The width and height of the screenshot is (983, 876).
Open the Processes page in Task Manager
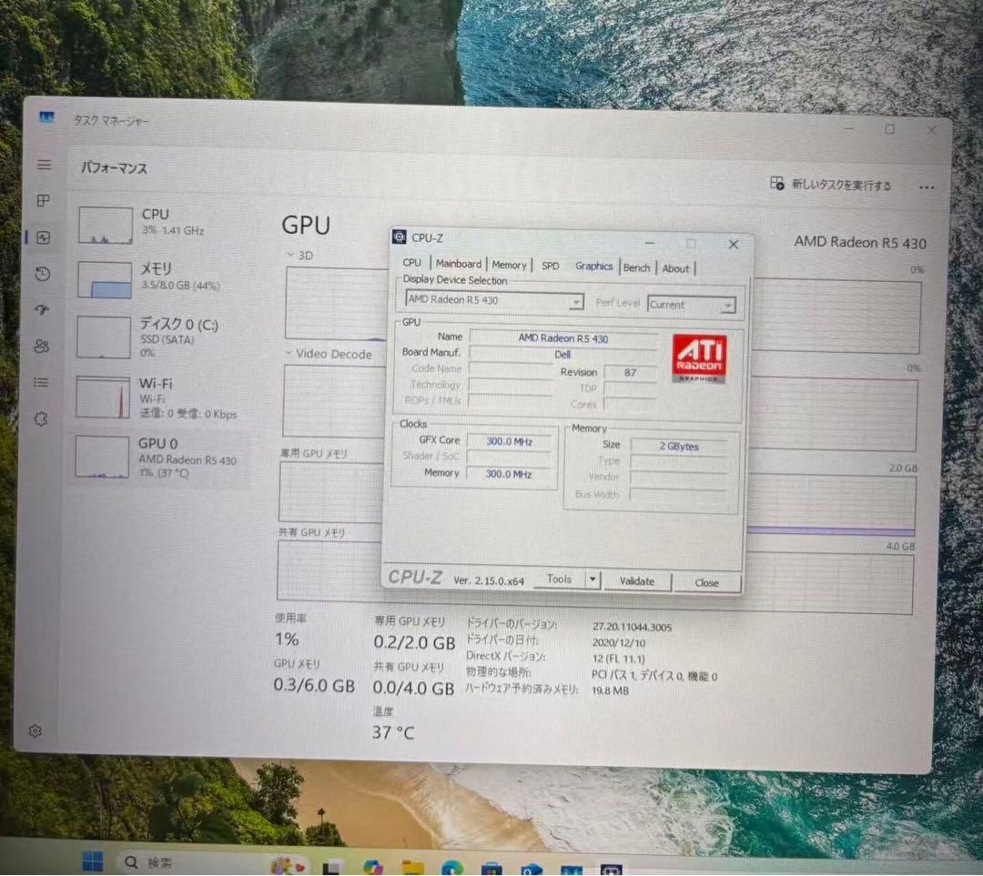tap(41, 201)
